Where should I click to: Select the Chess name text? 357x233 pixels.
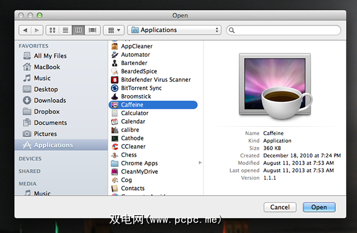pos(129,155)
